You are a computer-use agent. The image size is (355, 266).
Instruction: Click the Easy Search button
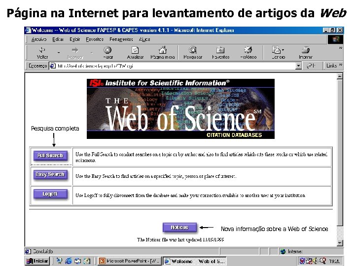(x=50, y=174)
